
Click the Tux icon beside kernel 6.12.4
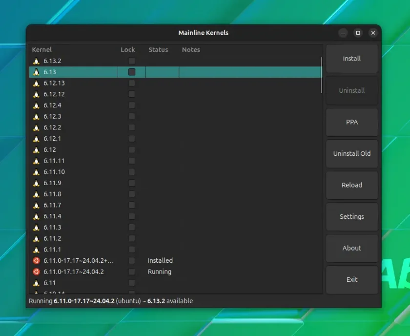(x=36, y=105)
